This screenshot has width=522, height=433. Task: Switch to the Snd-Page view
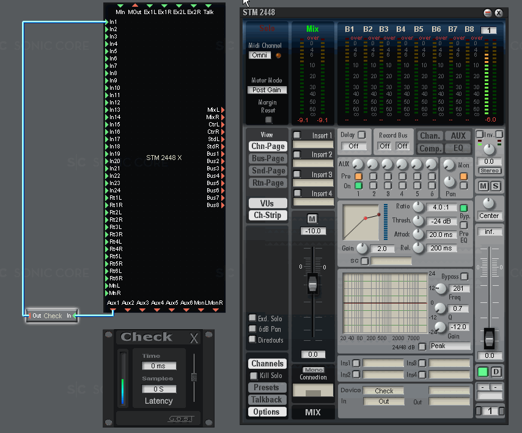point(268,170)
